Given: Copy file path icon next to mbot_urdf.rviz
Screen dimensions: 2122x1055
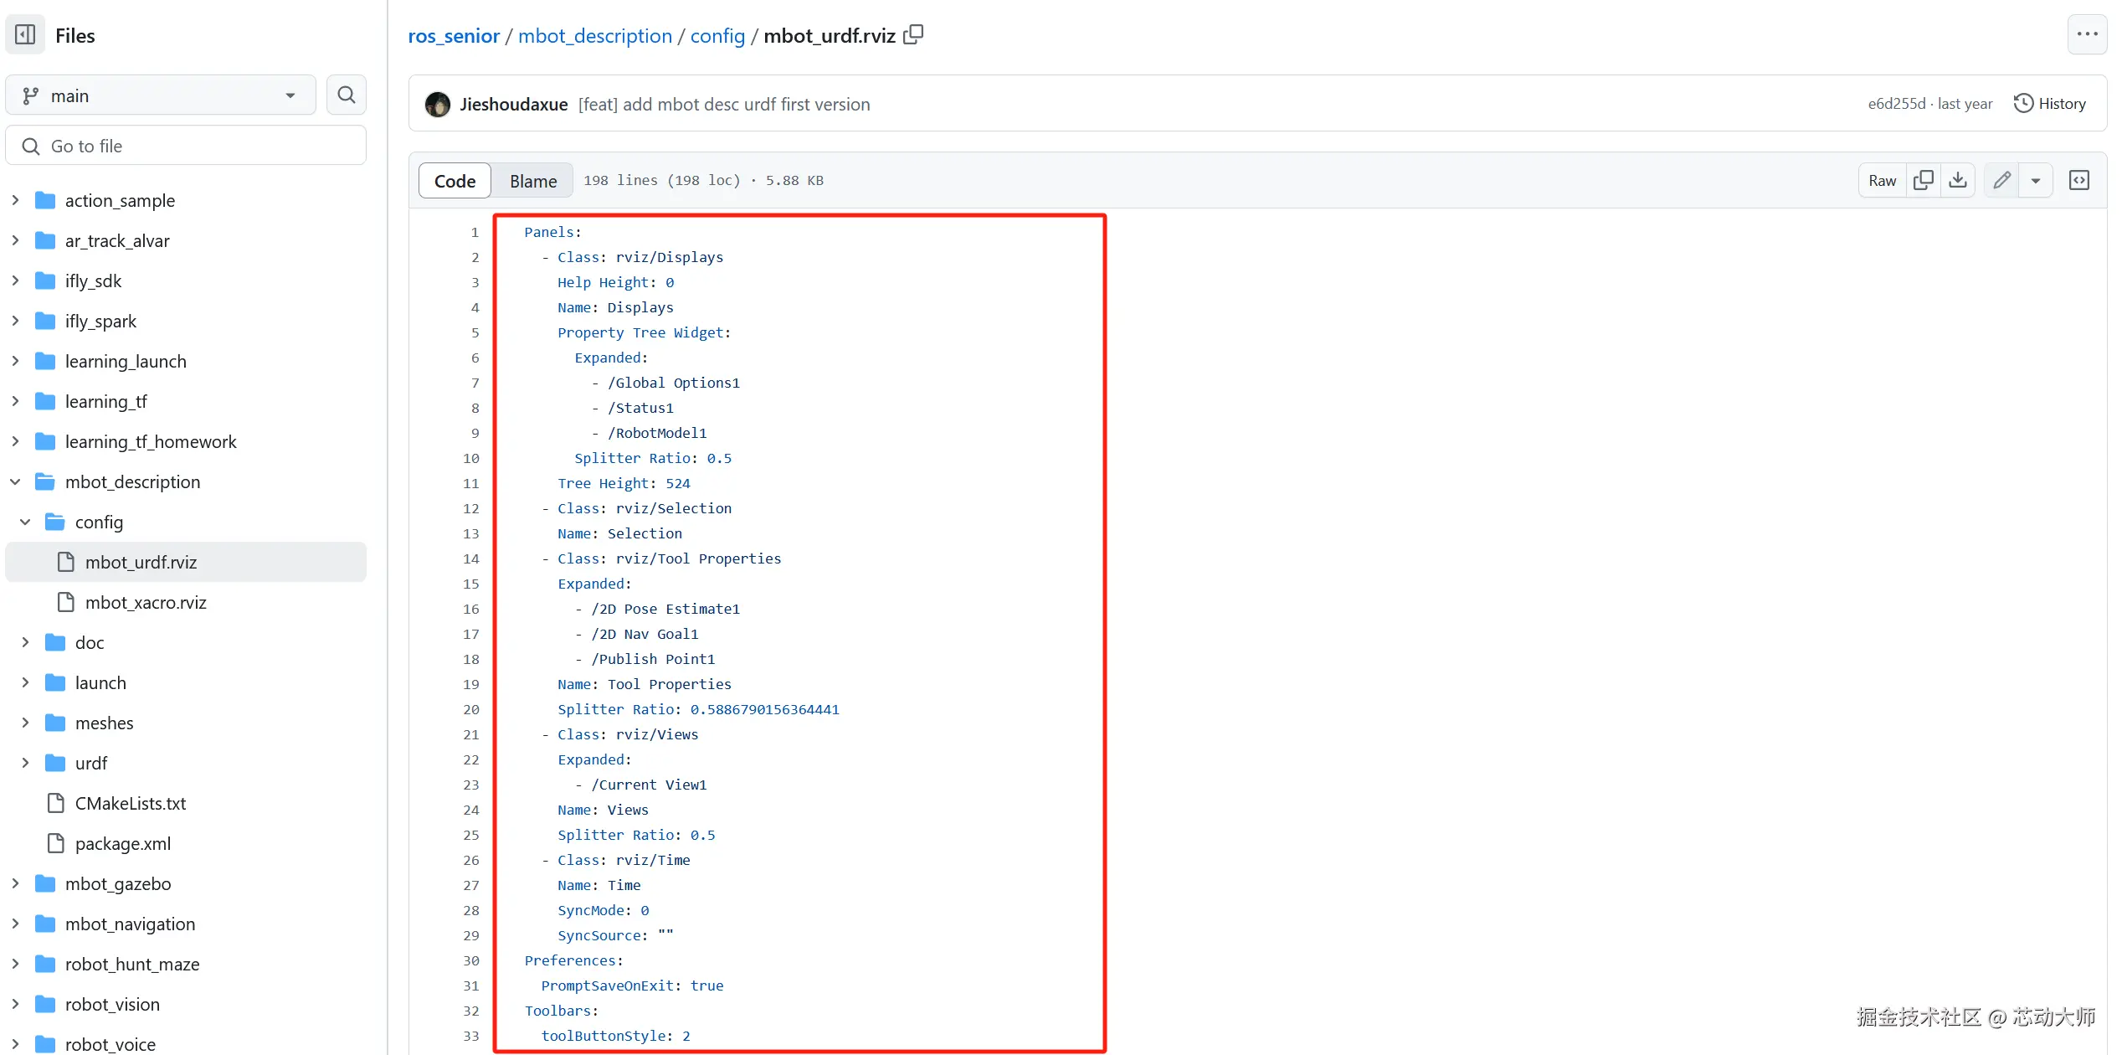Looking at the screenshot, I should pos(914,35).
